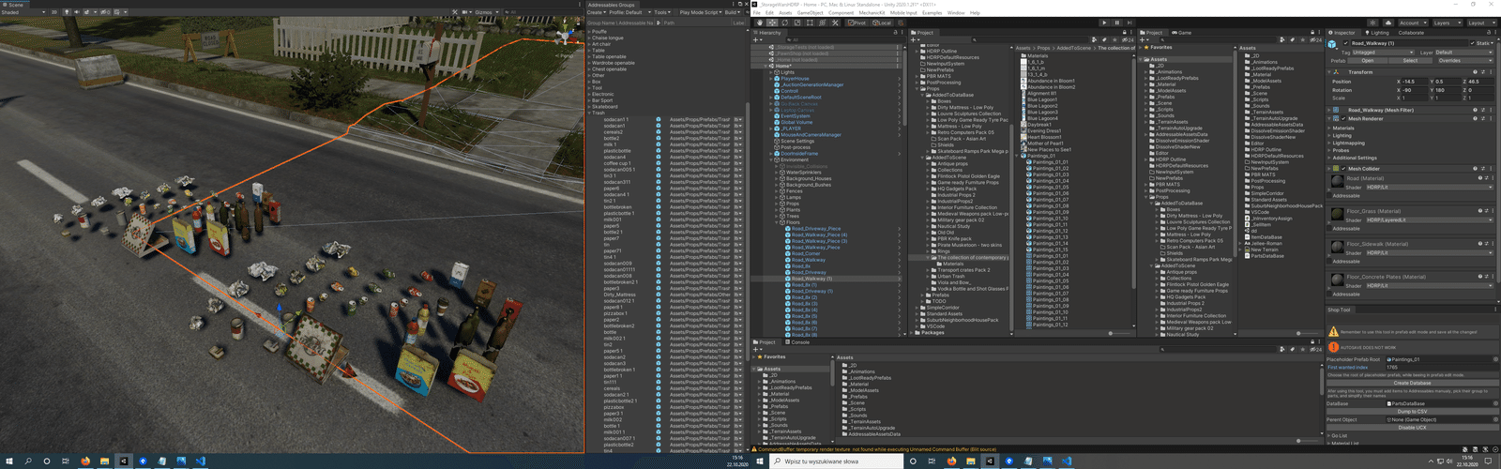Lock the Hierarchy panel
The width and height of the screenshot is (1501, 469).
click(895, 33)
